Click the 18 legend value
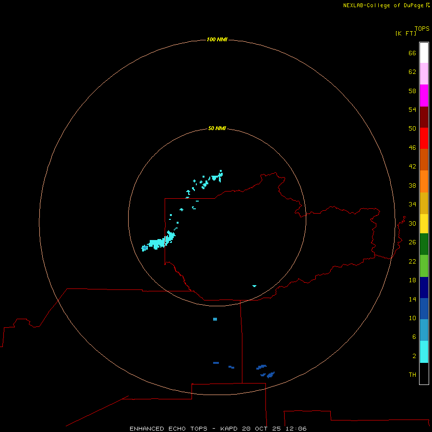The height and width of the screenshot is (432, 432). click(x=412, y=280)
